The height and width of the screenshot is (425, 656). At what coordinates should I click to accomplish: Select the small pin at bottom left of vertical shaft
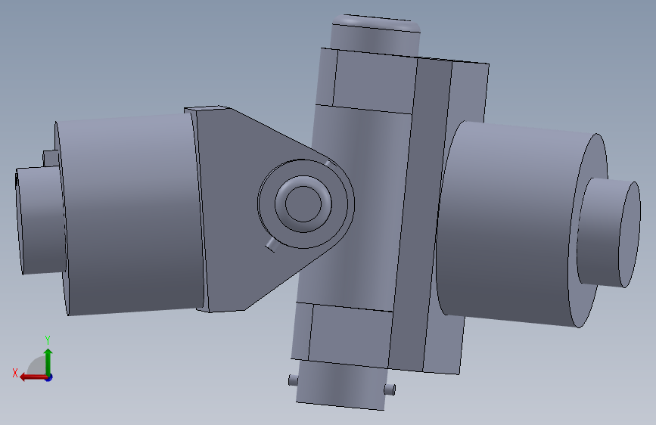tap(293, 380)
